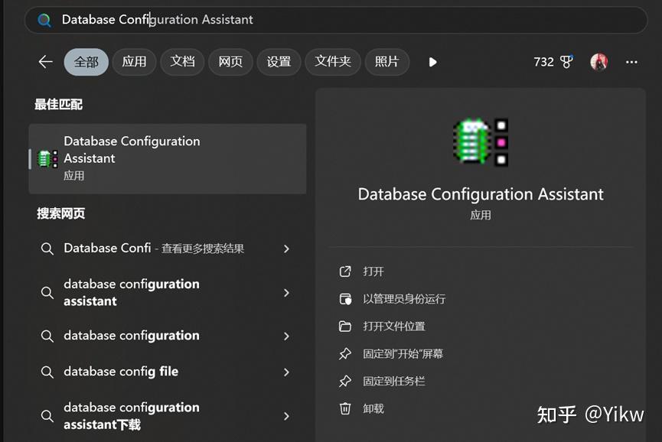662x442 pixels.
Task: Choose 固定到任务栏 option
Action: click(x=394, y=382)
